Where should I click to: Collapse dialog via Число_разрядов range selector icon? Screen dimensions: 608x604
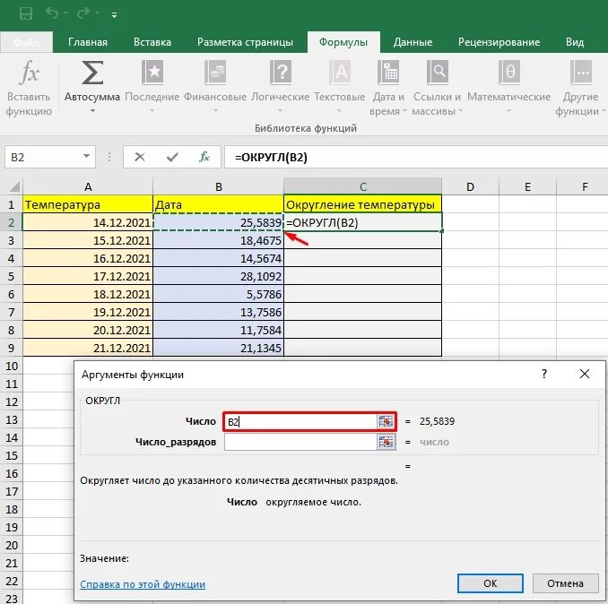(x=386, y=442)
